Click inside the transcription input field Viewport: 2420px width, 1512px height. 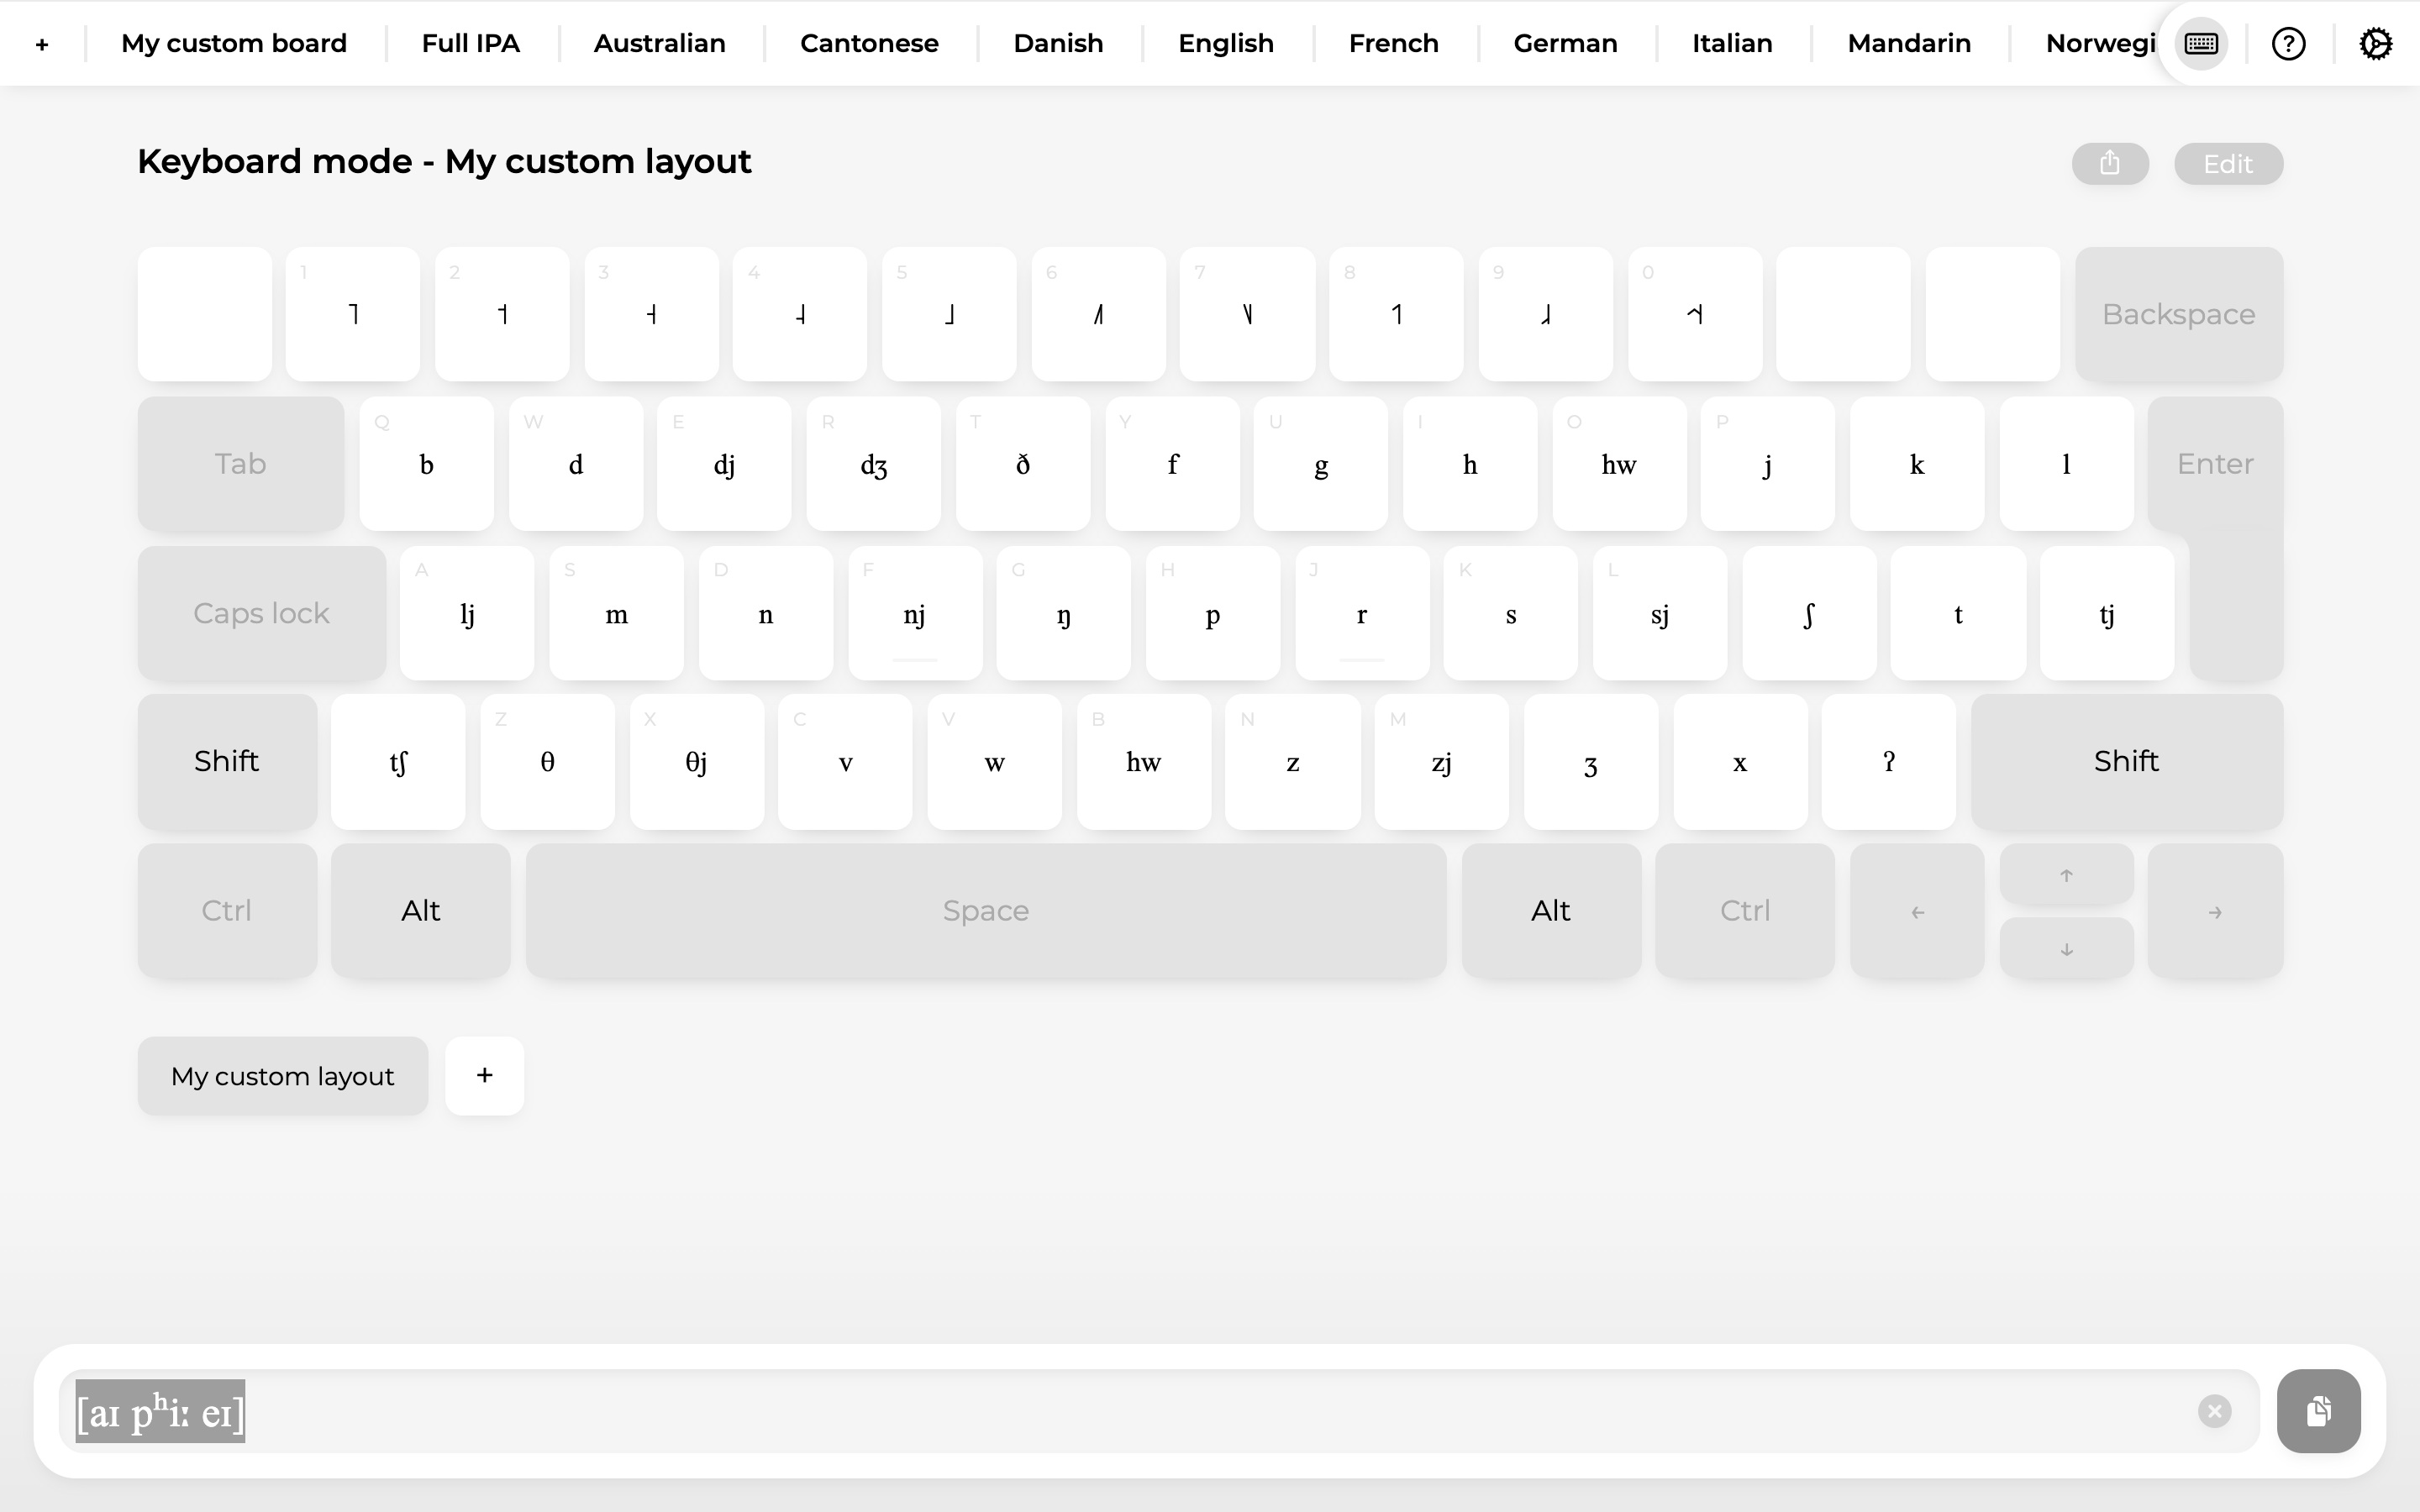(1100, 1410)
